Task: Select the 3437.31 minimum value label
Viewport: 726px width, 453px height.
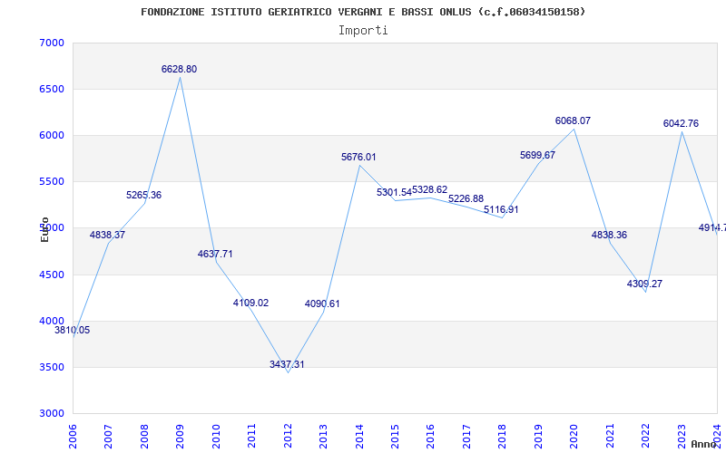Action: click(x=287, y=364)
